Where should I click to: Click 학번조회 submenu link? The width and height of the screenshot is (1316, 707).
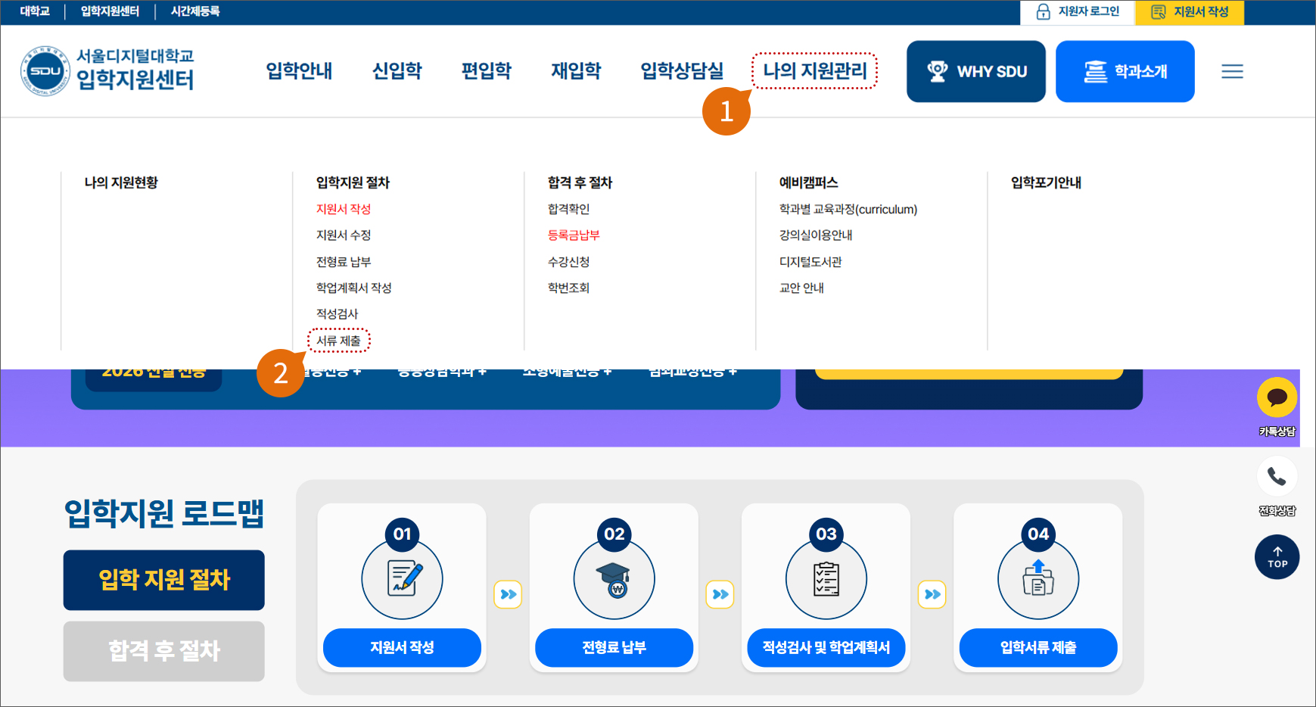568,288
